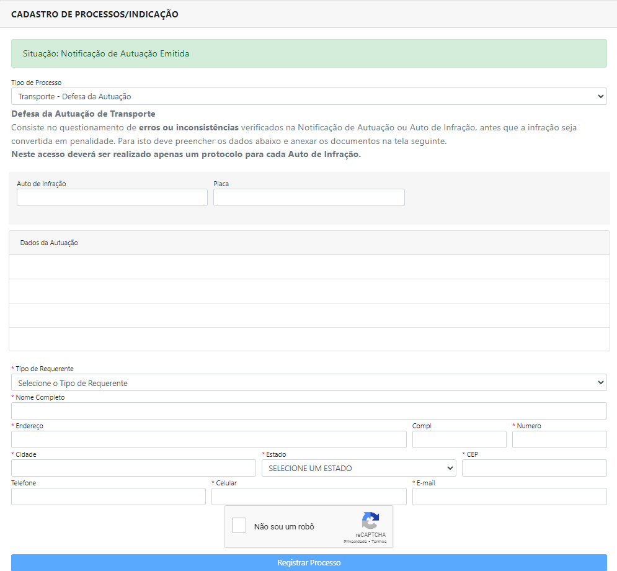Viewport: 617px width, 571px height.
Task: Focus the Auto de Infração field
Action: [x=112, y=197]
